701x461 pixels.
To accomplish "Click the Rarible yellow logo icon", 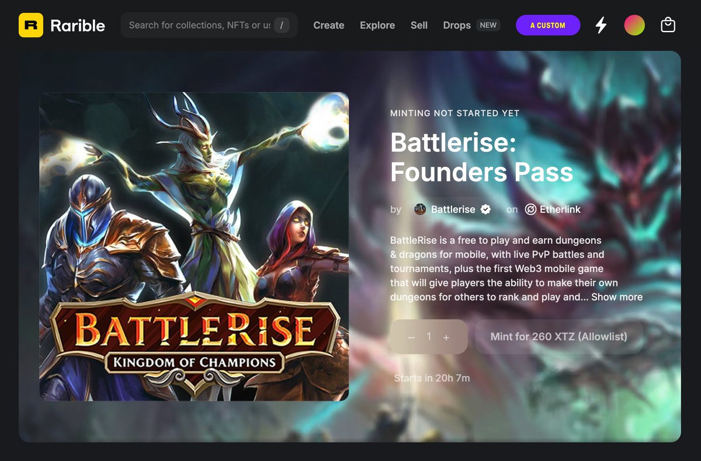I will pos(31,25).
